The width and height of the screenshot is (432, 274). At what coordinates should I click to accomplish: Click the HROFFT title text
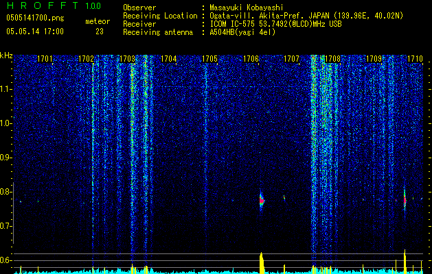pyautogui.click(x=43, y=5)
